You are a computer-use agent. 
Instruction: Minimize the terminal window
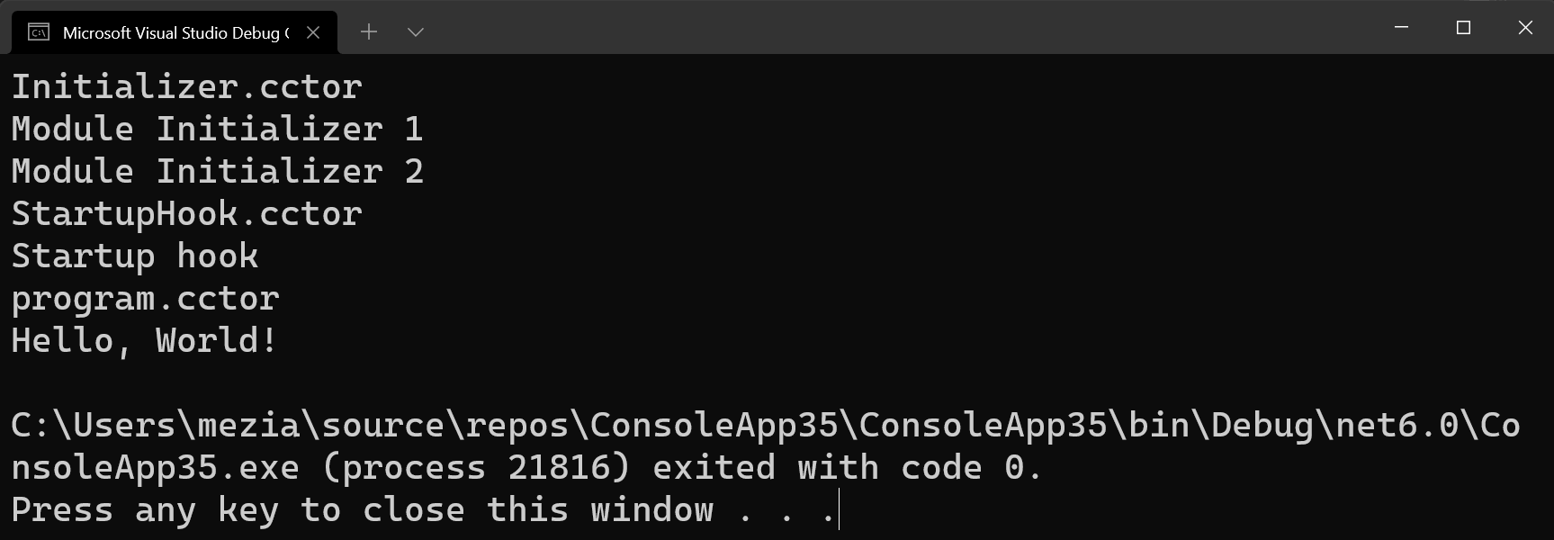tap(1401, 28)
